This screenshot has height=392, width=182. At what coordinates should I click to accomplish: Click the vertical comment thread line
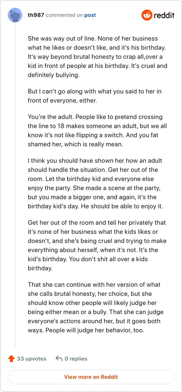point(15,185)
